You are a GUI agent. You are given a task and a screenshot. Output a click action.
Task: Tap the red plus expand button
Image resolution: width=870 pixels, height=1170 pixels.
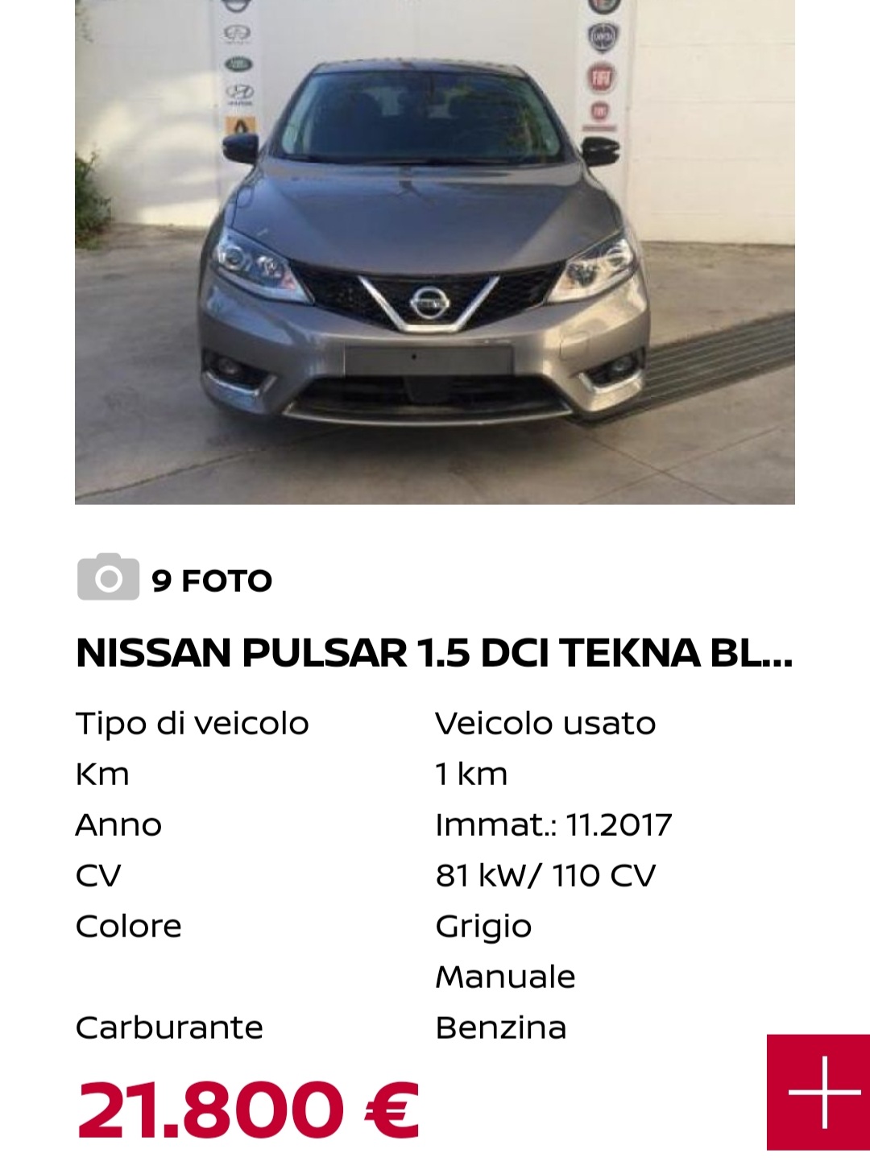tap(818, 1092)
